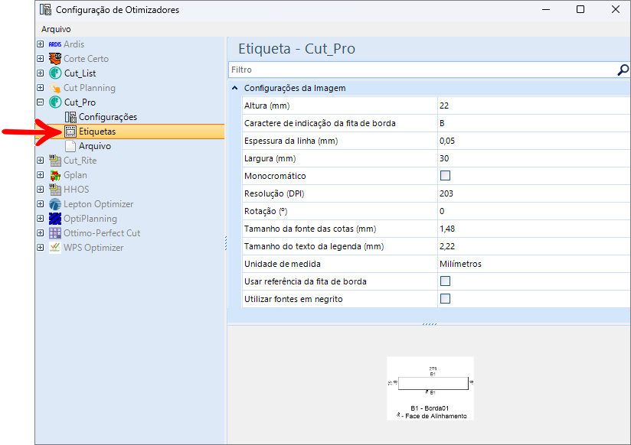Image resolution: width=631 pixels, height=445 pixels.
Task: Click the Corte Certo icon
Action: click(54, 59)
